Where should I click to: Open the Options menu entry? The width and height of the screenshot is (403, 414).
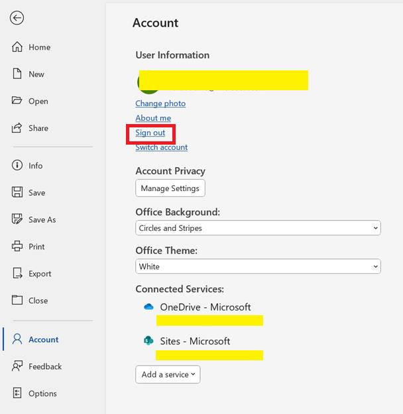click(42, 393)
